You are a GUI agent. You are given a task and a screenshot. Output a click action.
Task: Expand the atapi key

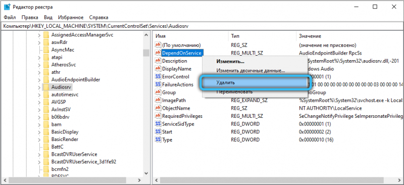click(39, 57)
